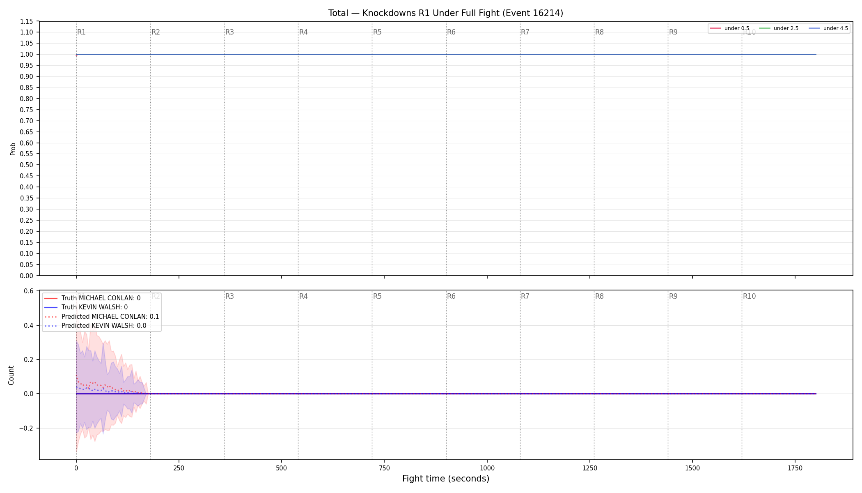
Task: Click the 'Prob' y-axis label
Action: pos(13,149)
